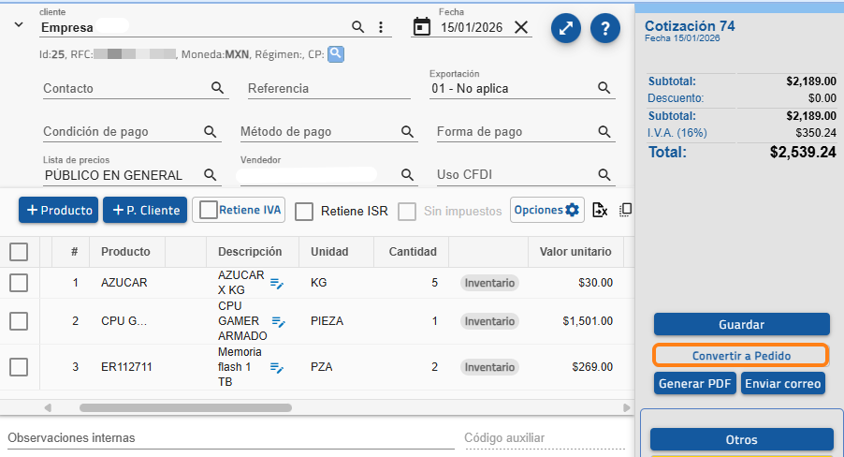Check the Sin impuestos checkbox
This screenshot has width=844, height=457.
[x=407, y=212]
